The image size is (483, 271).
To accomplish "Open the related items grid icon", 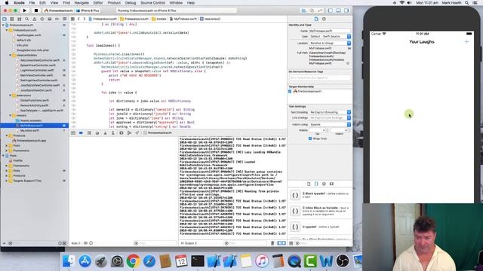I will 72,19.
